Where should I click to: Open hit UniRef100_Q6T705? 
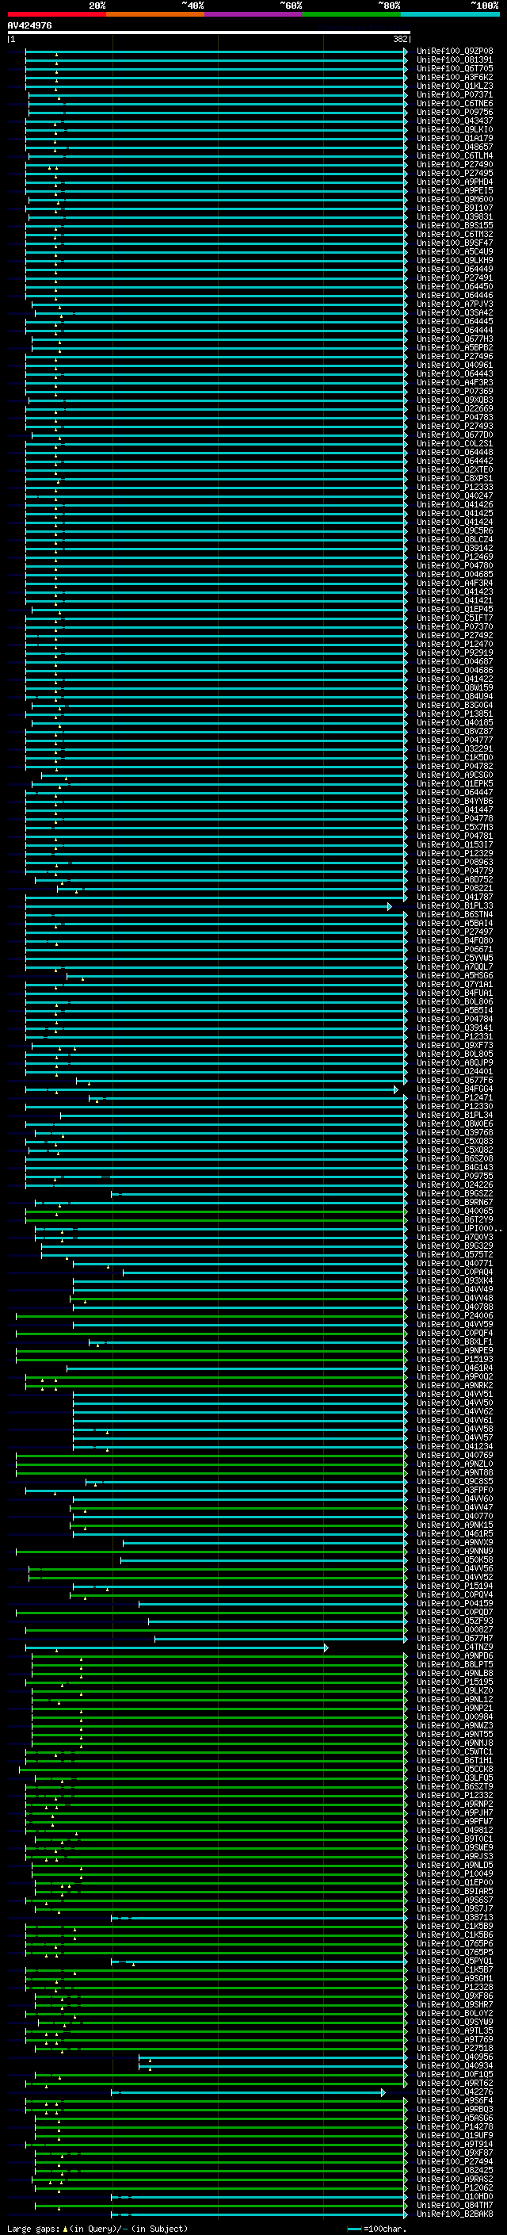click(455, 68)
